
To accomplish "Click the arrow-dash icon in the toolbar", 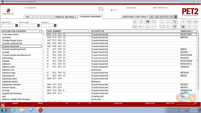I will coord(154,27).
